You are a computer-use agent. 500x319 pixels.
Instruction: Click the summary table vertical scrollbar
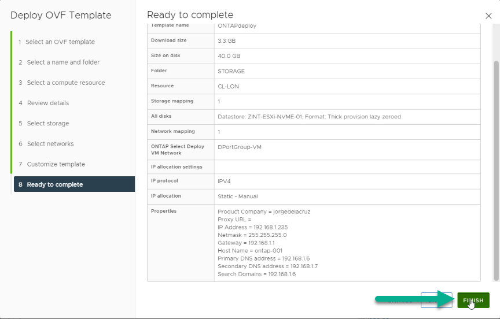tap(496, 170)
